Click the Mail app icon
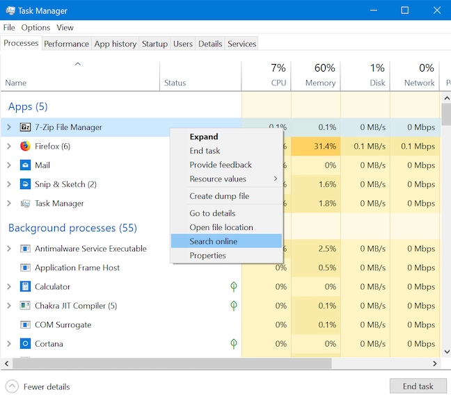This screenshot has width=451, height=401. 25,165
